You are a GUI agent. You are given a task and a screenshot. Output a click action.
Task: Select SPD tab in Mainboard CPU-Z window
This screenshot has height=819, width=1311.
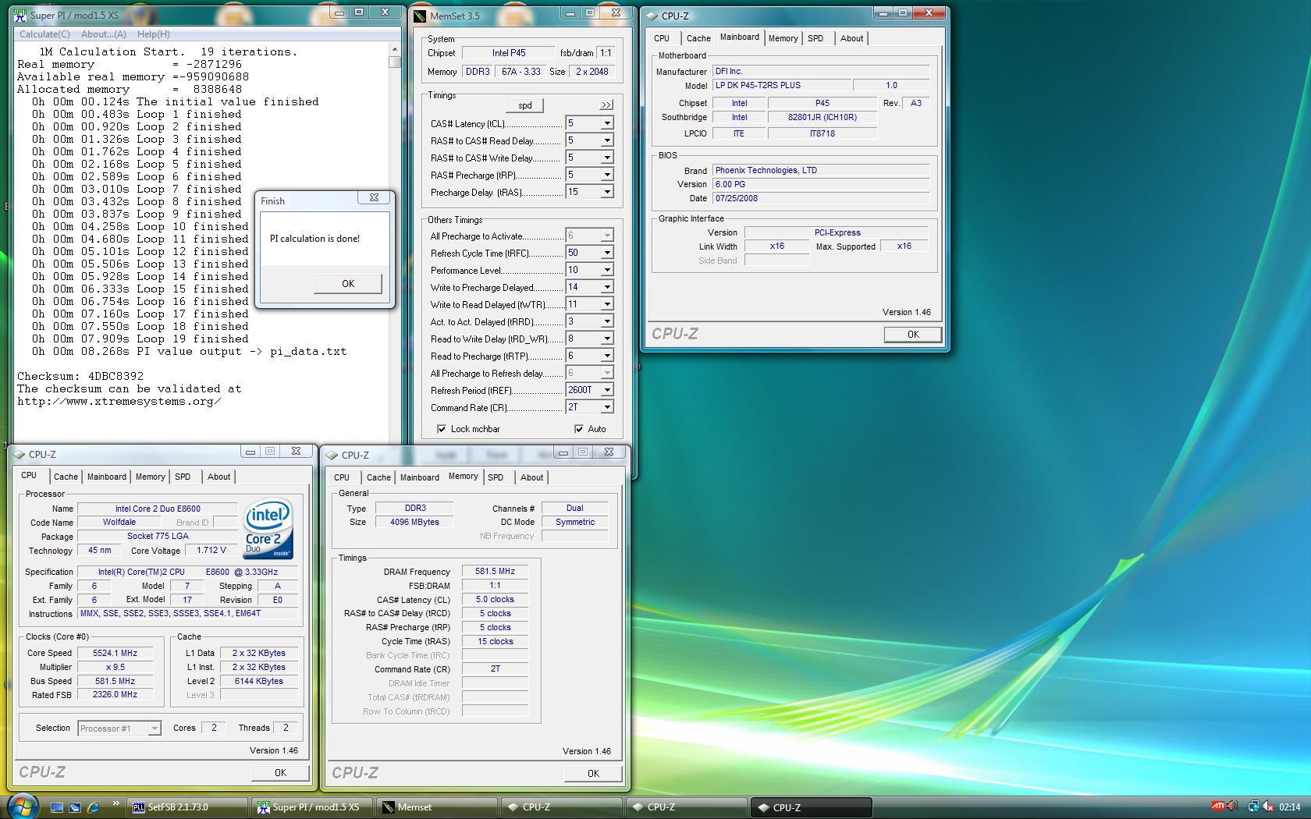click(815, 38)
